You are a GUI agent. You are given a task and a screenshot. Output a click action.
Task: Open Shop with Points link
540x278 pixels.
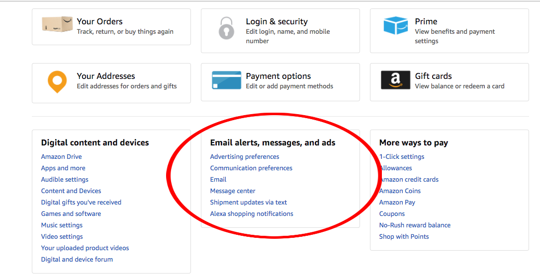[404, 236]
